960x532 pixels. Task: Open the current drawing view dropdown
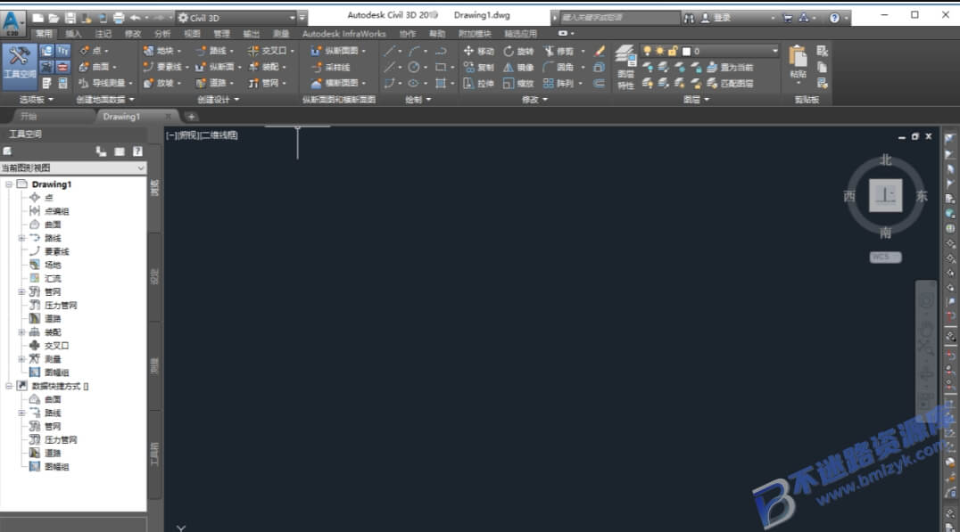click(73, 168)
